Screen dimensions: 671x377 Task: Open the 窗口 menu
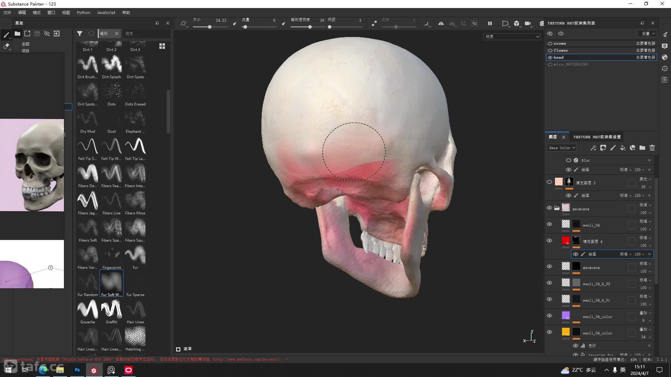coord(51,13)
